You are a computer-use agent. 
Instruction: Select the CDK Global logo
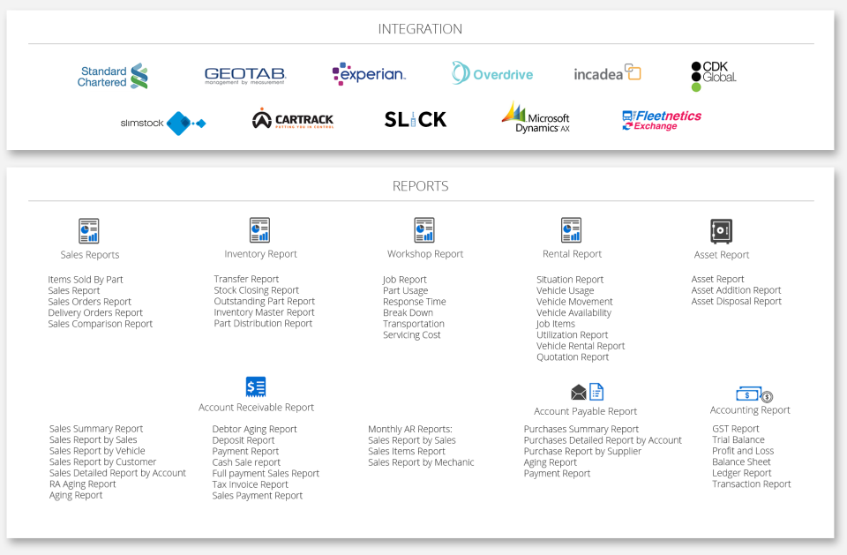point(712,74)
